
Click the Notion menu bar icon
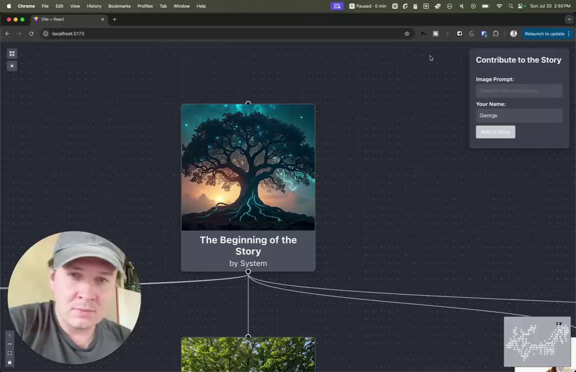point(426,6)
